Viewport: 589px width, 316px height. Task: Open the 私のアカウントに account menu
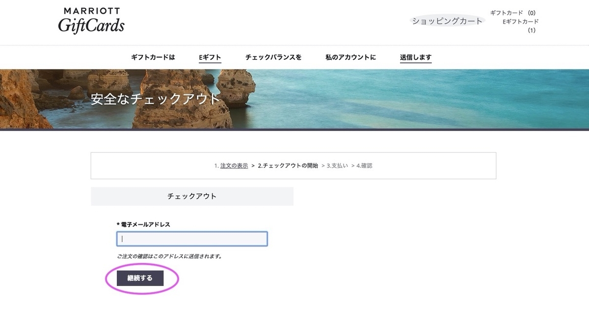(x=350, y=57)
